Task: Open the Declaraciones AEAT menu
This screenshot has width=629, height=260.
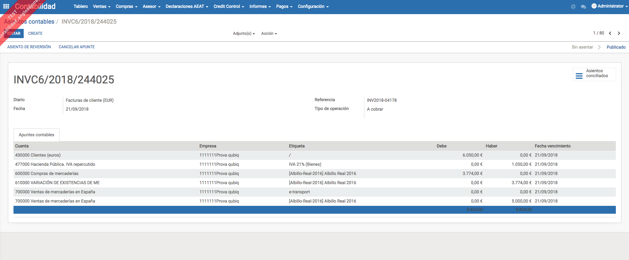Action: click(187, 7)
